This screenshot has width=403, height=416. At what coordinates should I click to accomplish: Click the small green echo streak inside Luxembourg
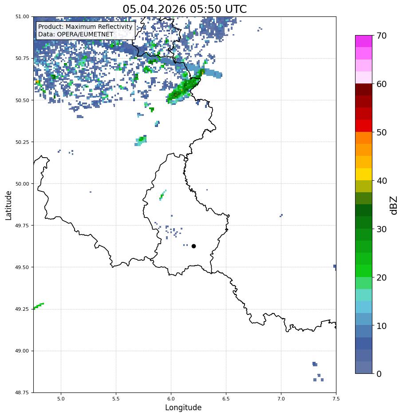tap(162, 195)
